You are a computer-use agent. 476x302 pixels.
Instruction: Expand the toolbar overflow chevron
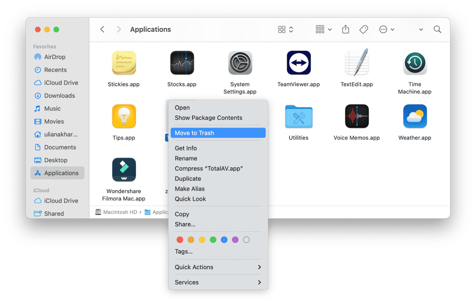421,29
